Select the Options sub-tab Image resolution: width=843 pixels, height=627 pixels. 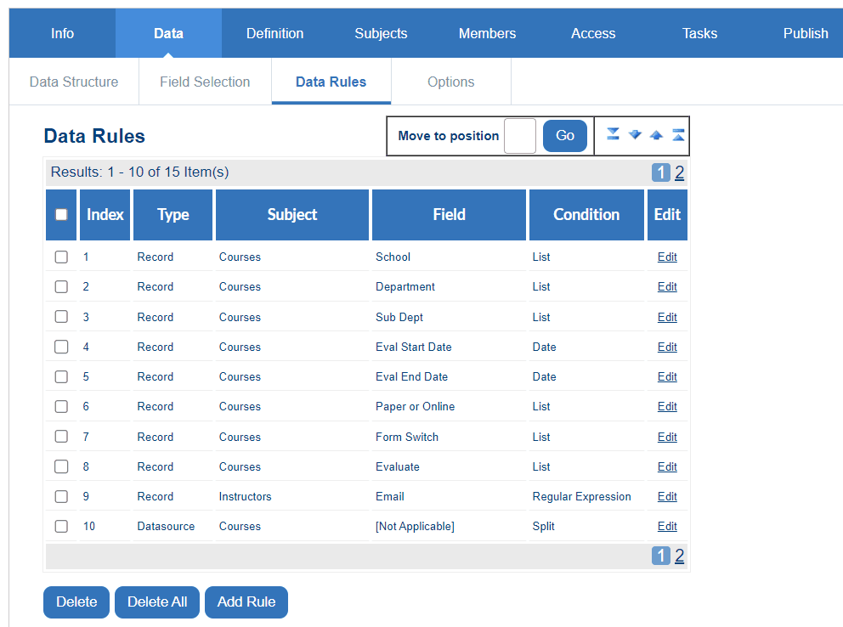pos(451,82)
